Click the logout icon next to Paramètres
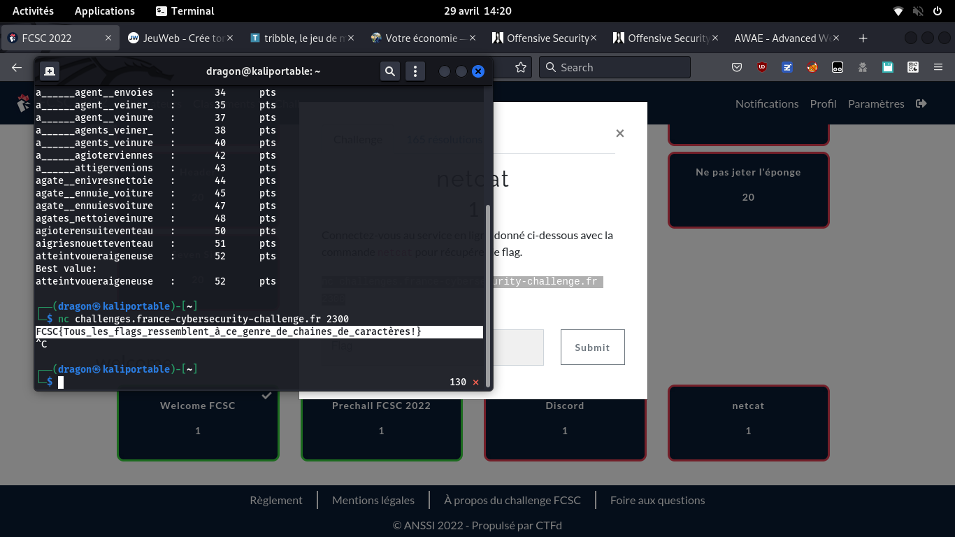 pos(921,103)
